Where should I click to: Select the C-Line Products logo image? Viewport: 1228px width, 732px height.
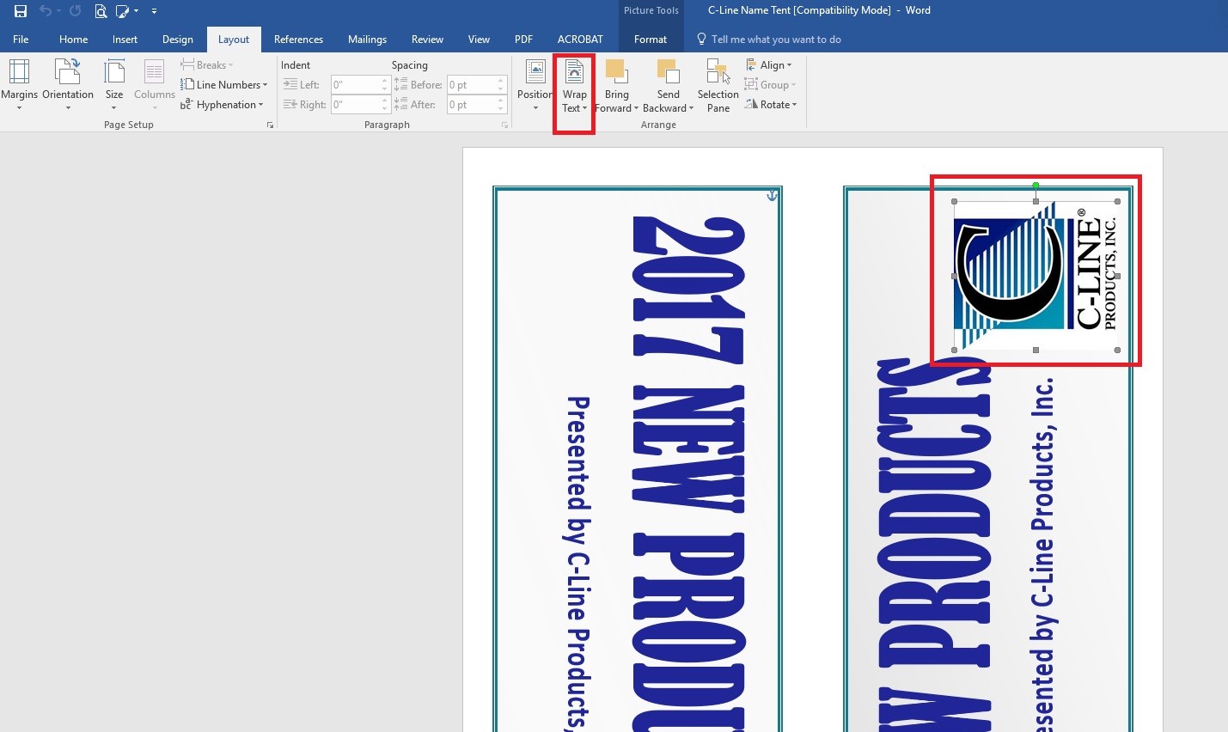coord(1036,276)
